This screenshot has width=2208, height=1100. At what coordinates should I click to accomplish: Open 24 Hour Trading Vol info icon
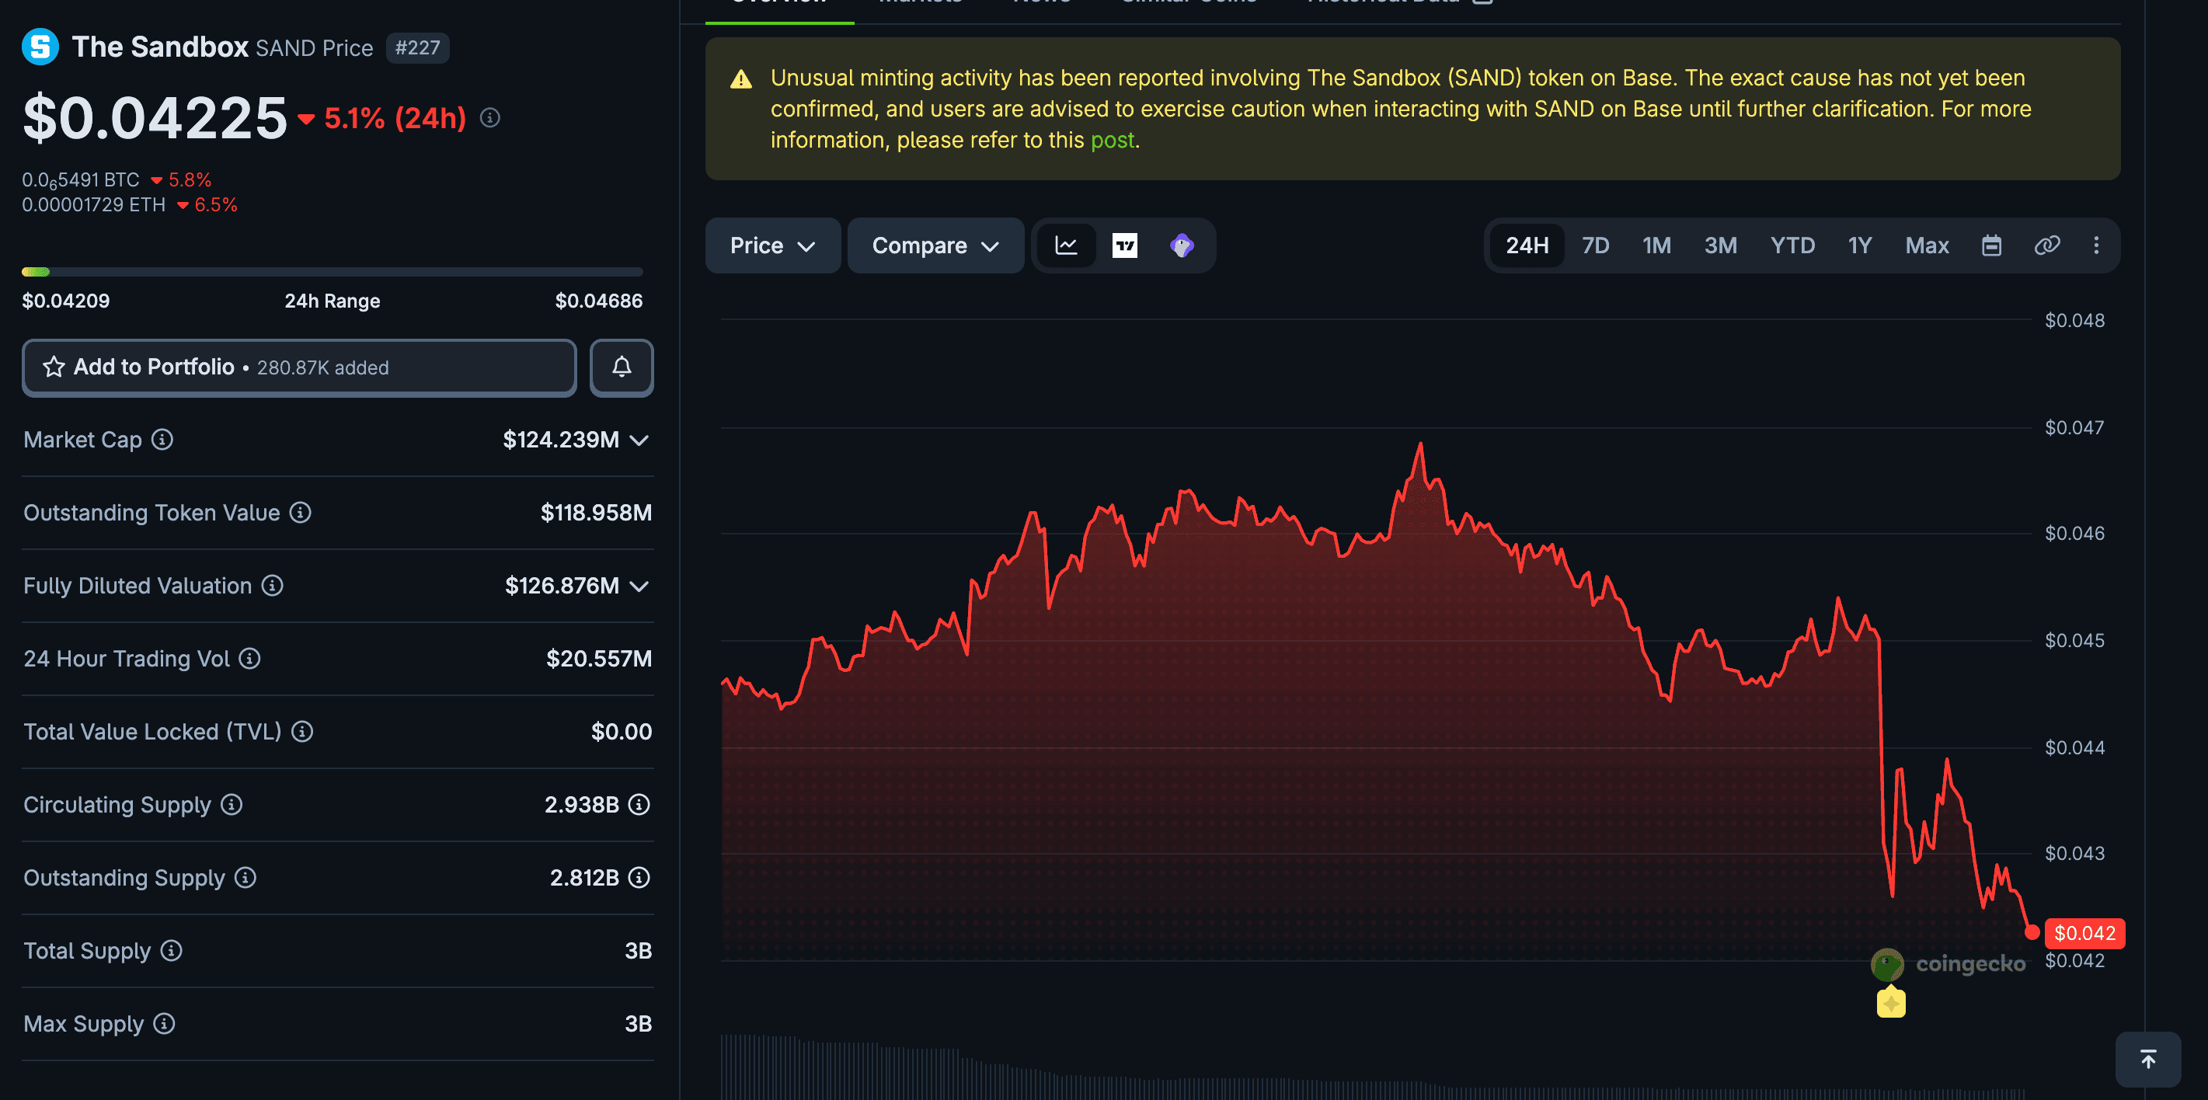[x=249, y=659]
